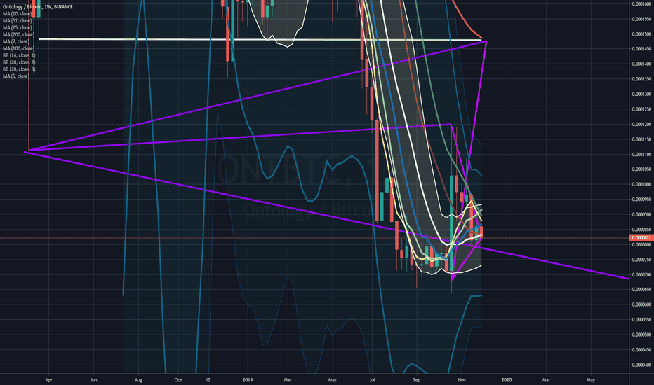654x385 pixels.
Task: Click the red current price tag 0.0000822
Action: (641, 238)
